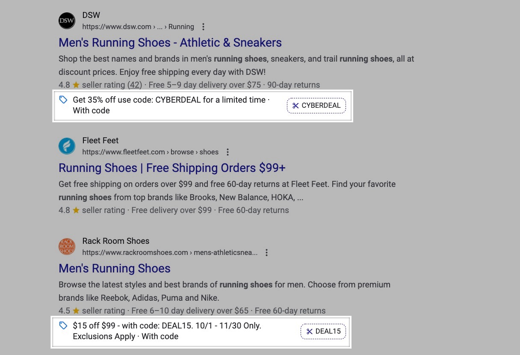Screen dimensions: 520x355
Task: Open the three-dot menu for Rack Room Shoes result
Action: 267,253
